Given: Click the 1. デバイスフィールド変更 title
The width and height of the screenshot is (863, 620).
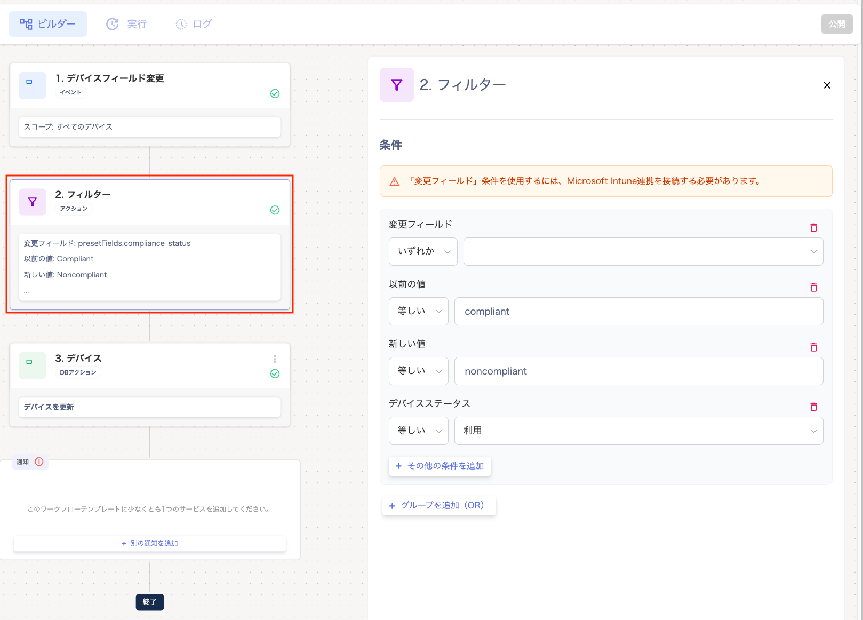Looking at the screenshot, I should [x=110, y=78].
